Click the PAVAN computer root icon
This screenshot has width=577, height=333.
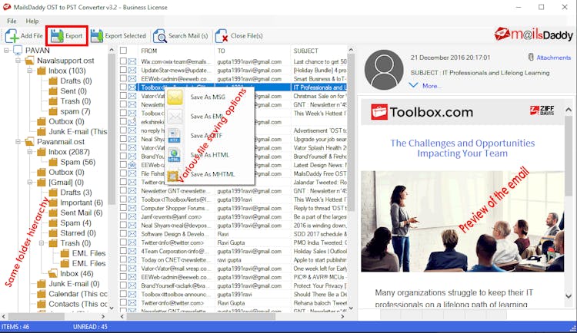tap(18, 51)
